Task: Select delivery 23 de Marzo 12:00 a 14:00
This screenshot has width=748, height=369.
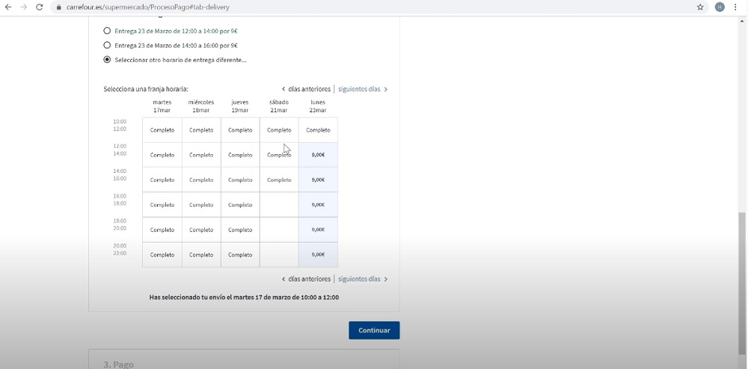Action: (107, 31)
